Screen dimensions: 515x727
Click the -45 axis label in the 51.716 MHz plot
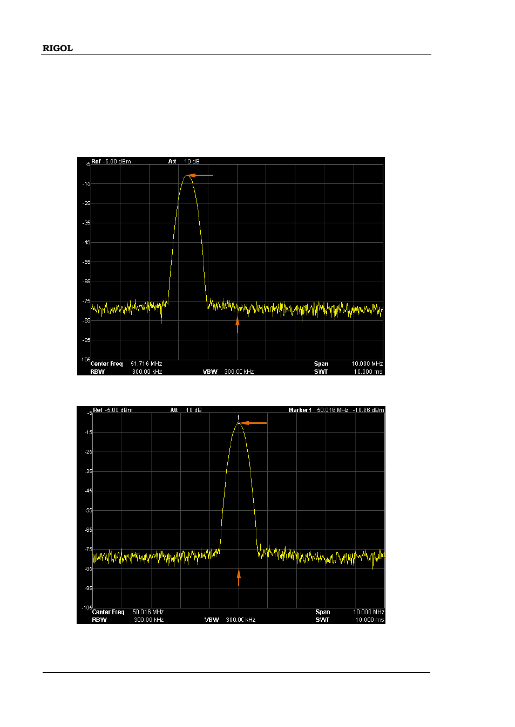click(86, 243)
